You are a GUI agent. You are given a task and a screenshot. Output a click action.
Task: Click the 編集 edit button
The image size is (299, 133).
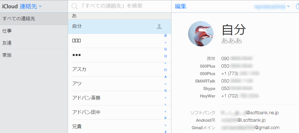point(181,6)
